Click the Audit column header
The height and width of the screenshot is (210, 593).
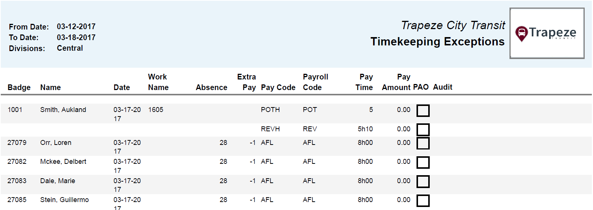point(442,87)
